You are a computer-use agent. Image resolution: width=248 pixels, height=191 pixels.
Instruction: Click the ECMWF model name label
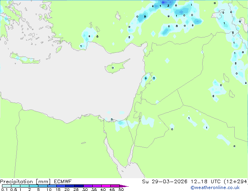tap(63, 182)
